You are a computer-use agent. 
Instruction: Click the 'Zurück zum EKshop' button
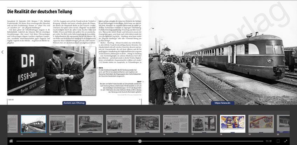[x=74, y=103]
